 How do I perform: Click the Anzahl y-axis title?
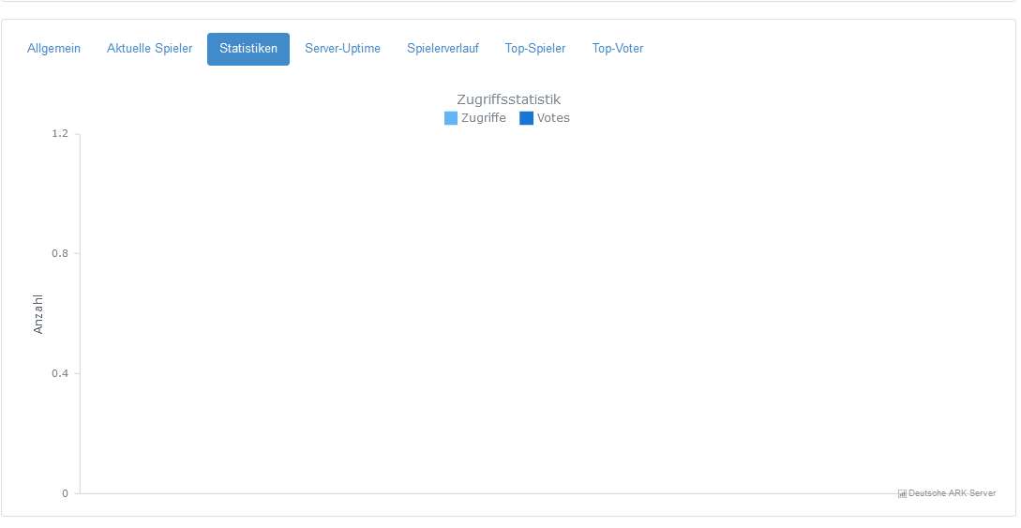pyautogui.click(x=38, y=314)
